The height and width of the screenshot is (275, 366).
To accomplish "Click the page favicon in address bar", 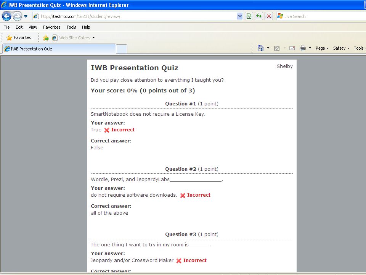I will click(36, 16).
